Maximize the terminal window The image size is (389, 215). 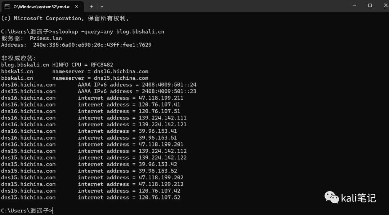coord(370,5)
